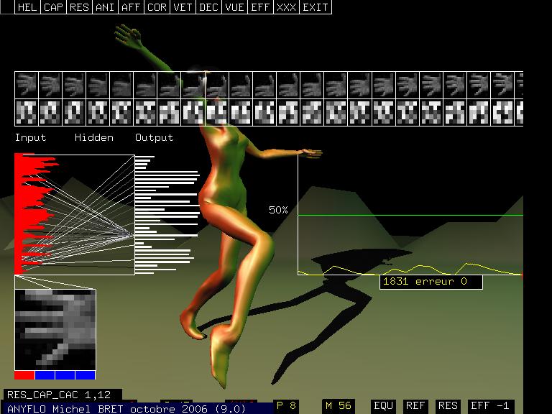Screen dimensions: 552x414
Task: Click the RES button in bottom bar
Action: (x=448, y=405)
